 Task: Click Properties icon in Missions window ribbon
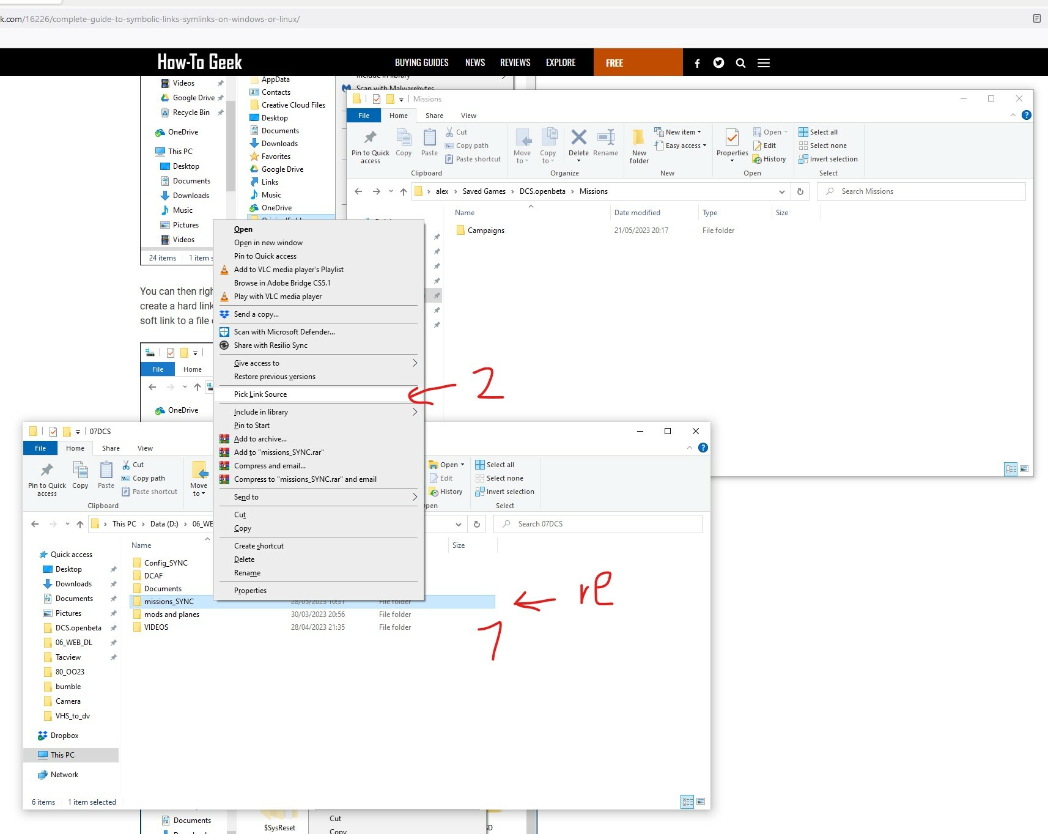(732, 146)
